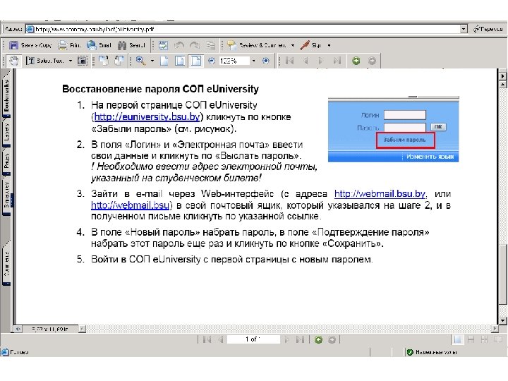Viewport: 508px width, 381px height.
Task: Click green Previous View button in top toolbar
Action: pos(356,61)
